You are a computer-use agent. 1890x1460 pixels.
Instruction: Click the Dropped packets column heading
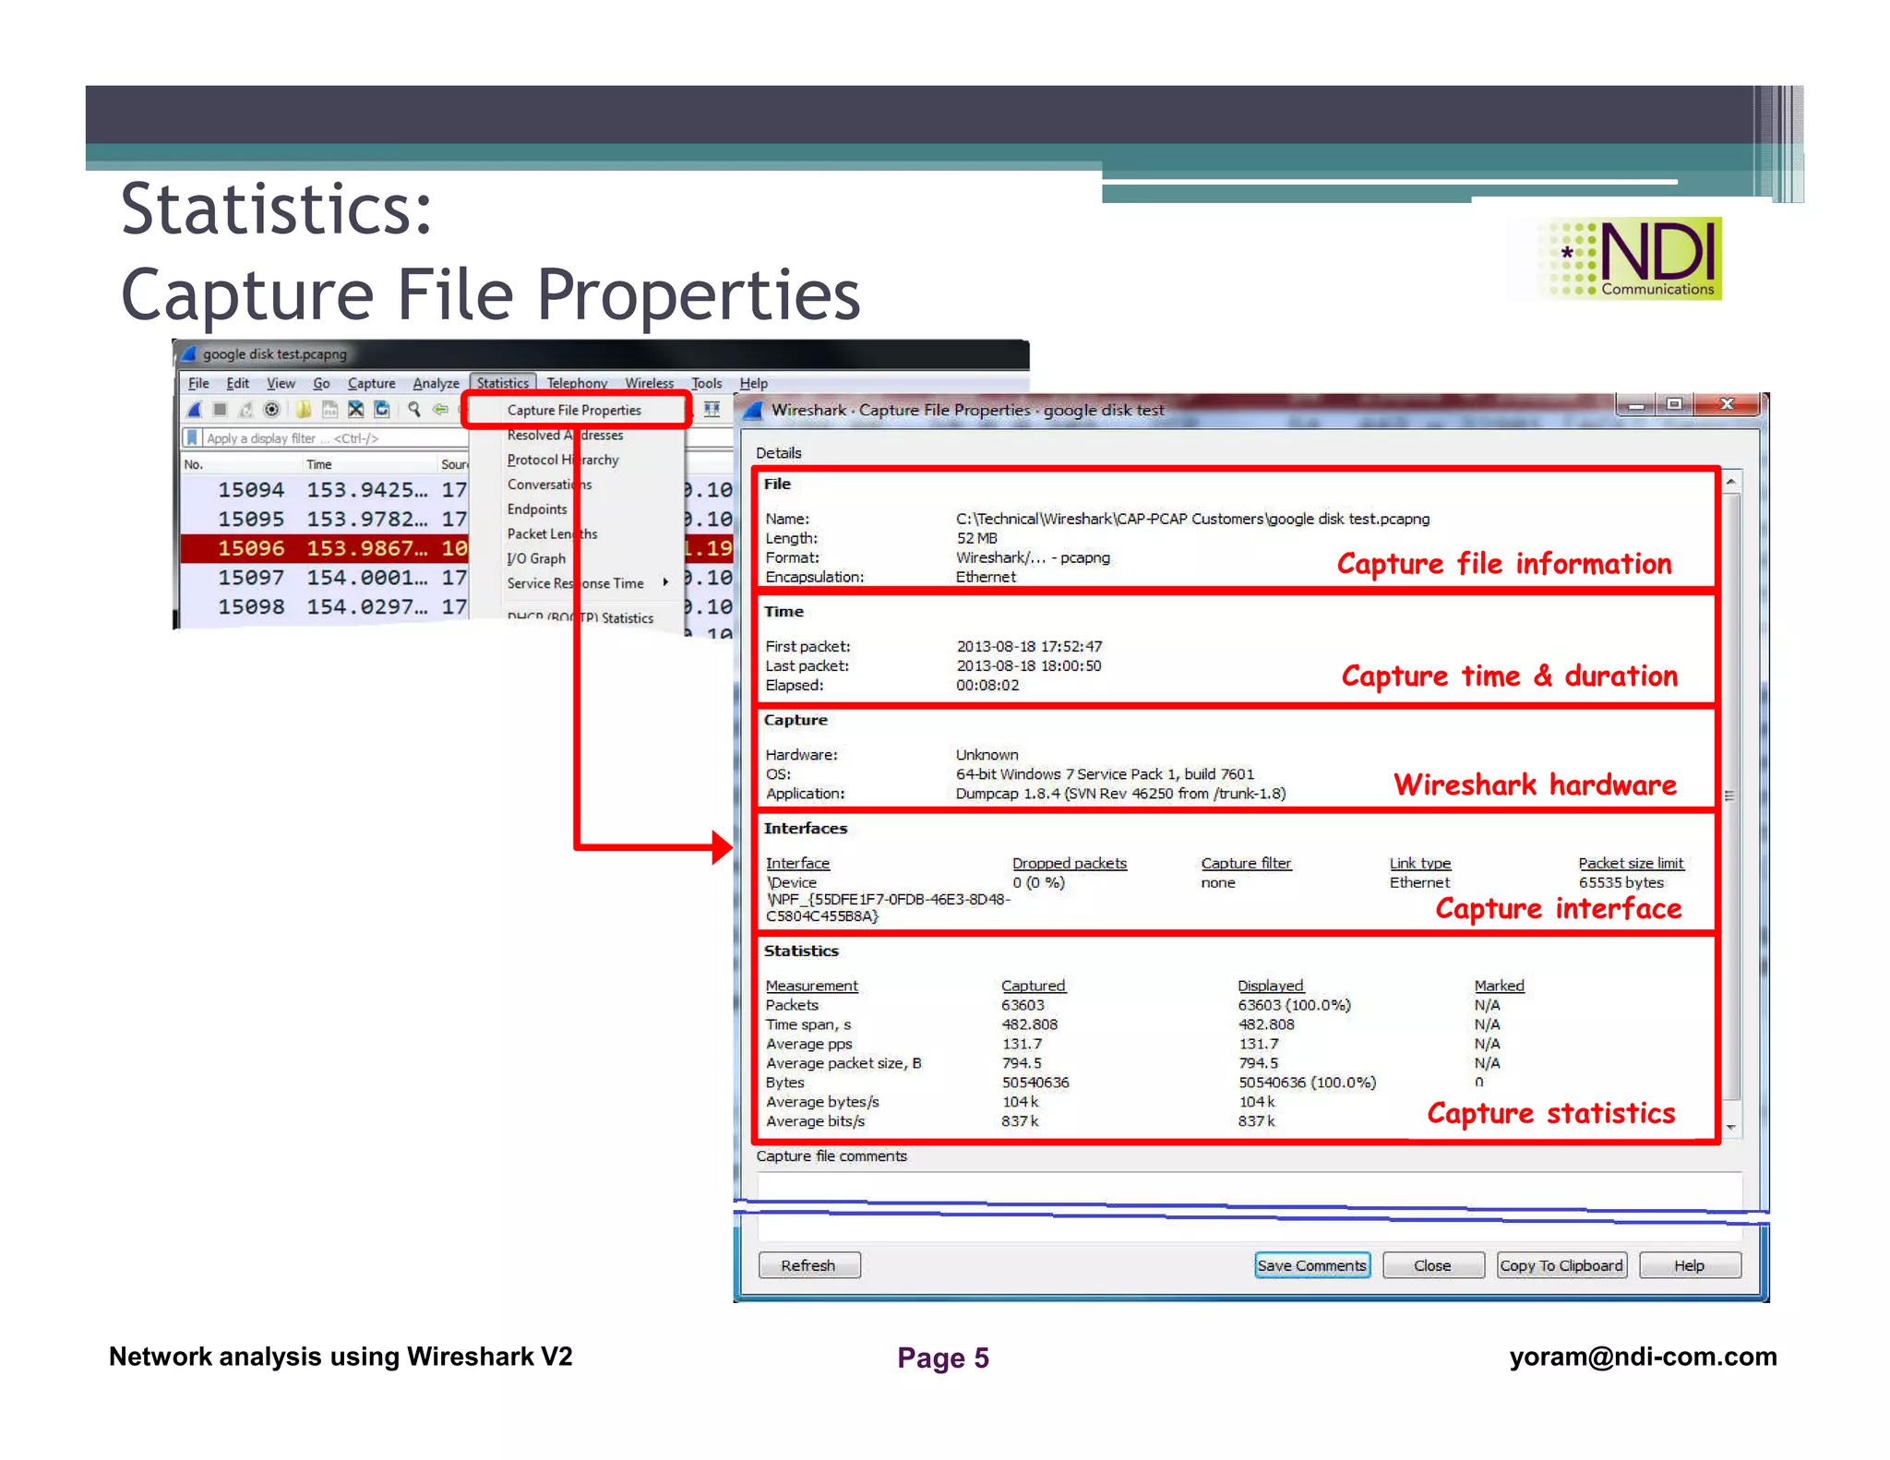pos(1070,863)
